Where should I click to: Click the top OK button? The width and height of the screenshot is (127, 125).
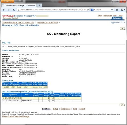click(122, 29)
